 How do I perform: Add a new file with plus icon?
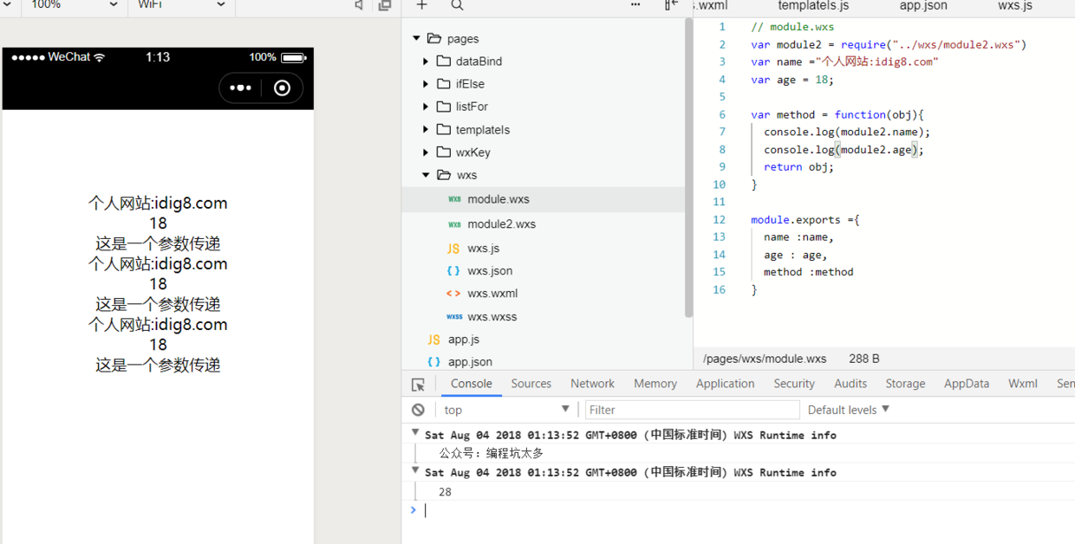point(422,5)
